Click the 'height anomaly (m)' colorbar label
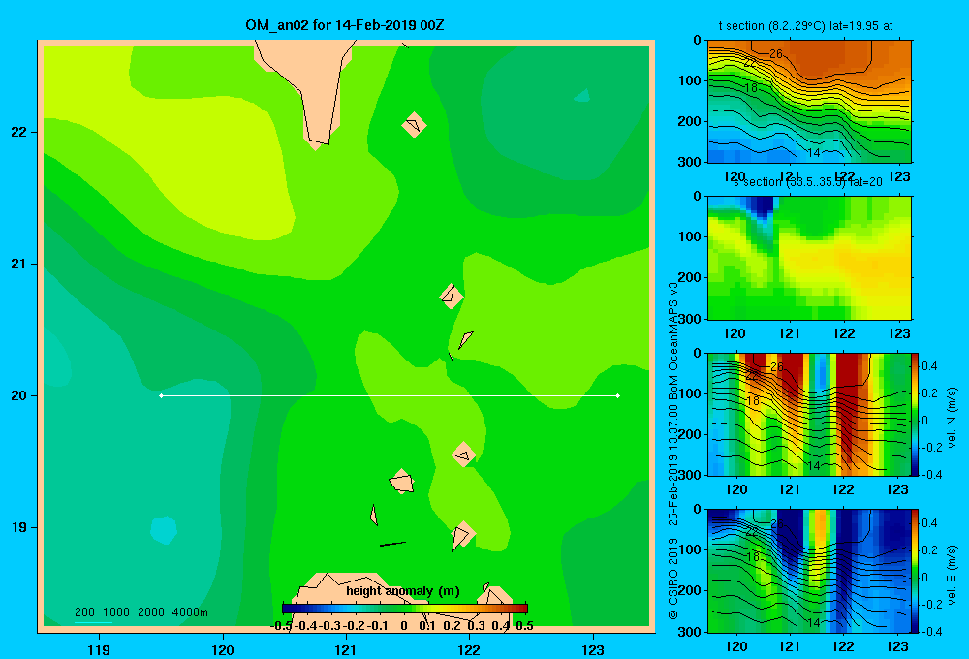This screenshot has height=659, width=969. [403, 591]
